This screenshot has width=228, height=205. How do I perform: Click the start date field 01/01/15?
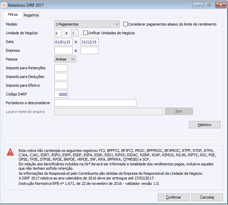(63, 42)
